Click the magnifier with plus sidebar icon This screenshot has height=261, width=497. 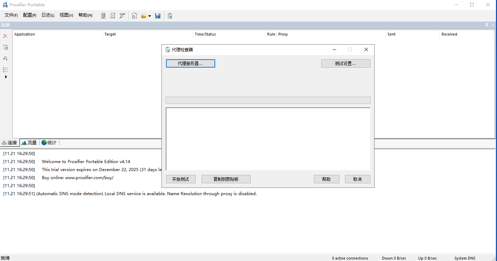click(x=5, y=58)
